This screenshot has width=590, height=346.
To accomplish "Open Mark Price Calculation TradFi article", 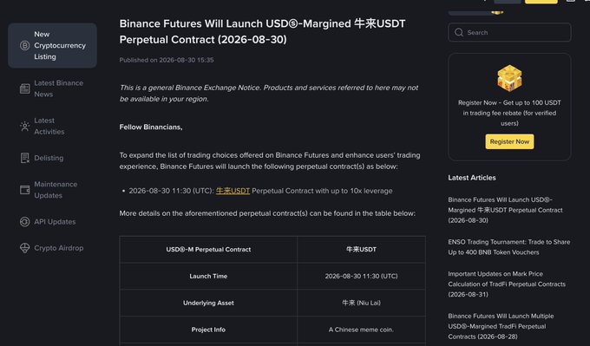I will coord(507,284).
